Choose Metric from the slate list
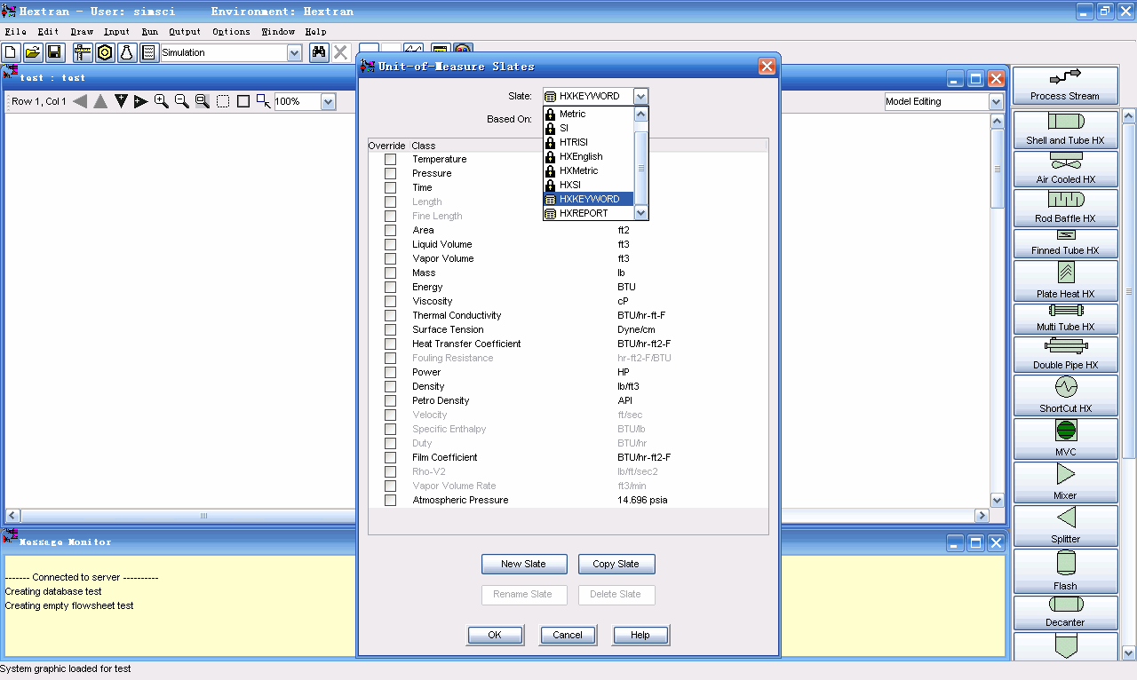This screenshot has width=1137, height=680. click(x=589, y=114)
